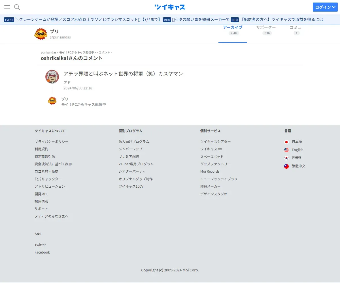Click the @purisandas username

pyautogui.click(x=60, y=37)
